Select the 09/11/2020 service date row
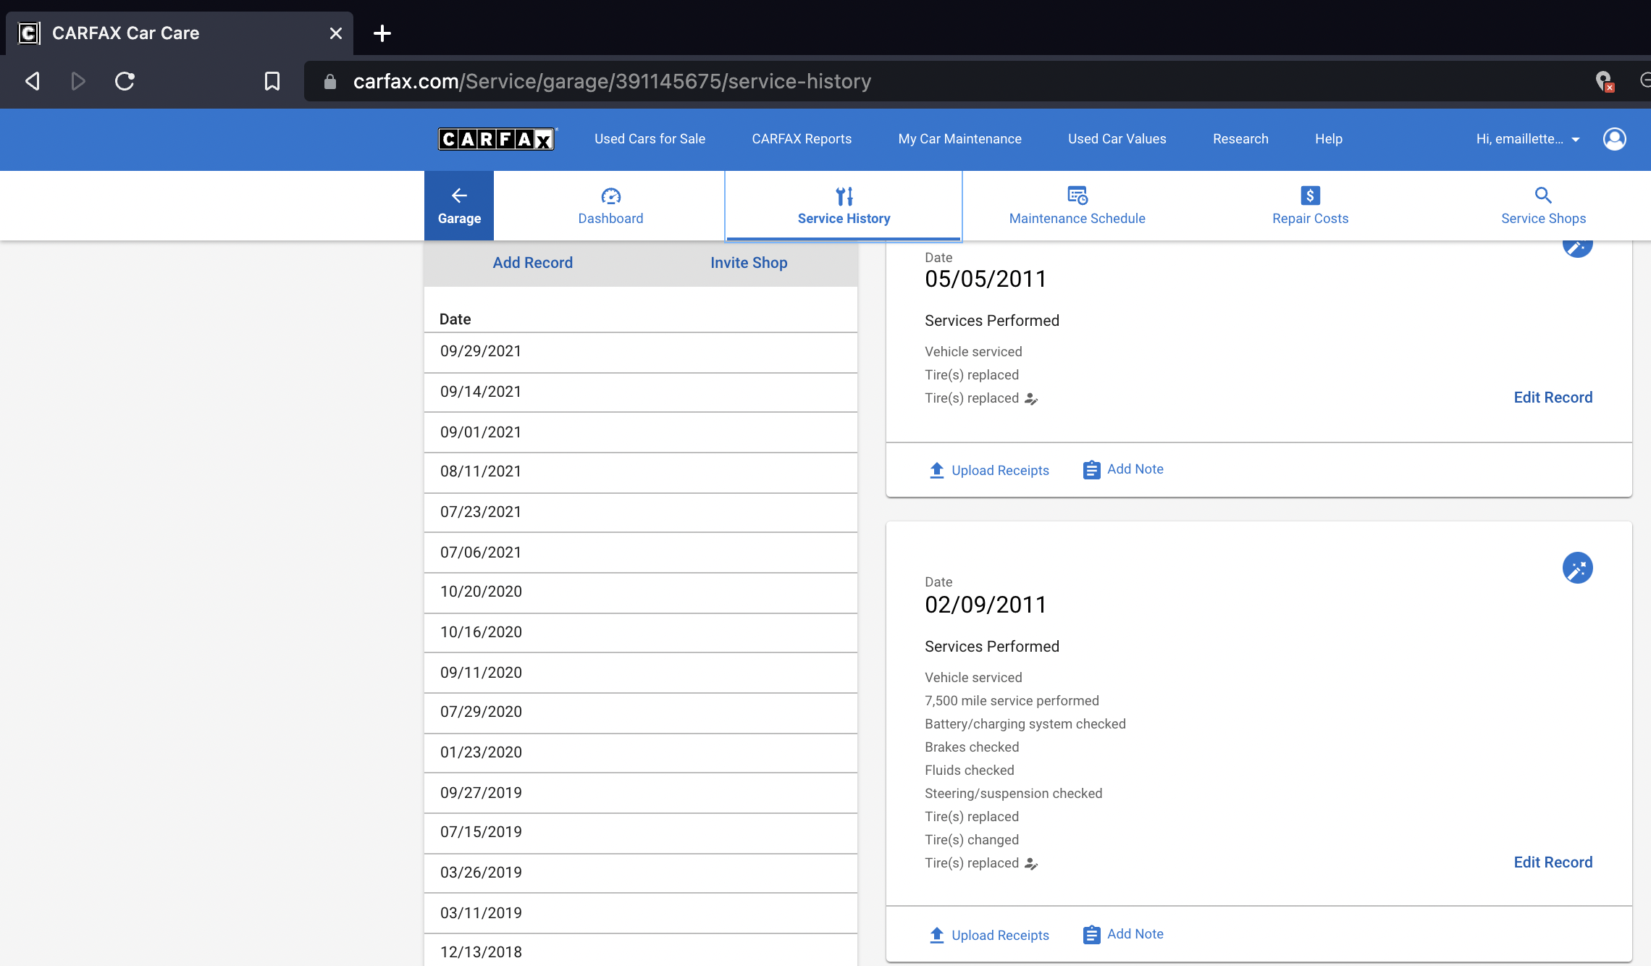 (x=641, y=673)
